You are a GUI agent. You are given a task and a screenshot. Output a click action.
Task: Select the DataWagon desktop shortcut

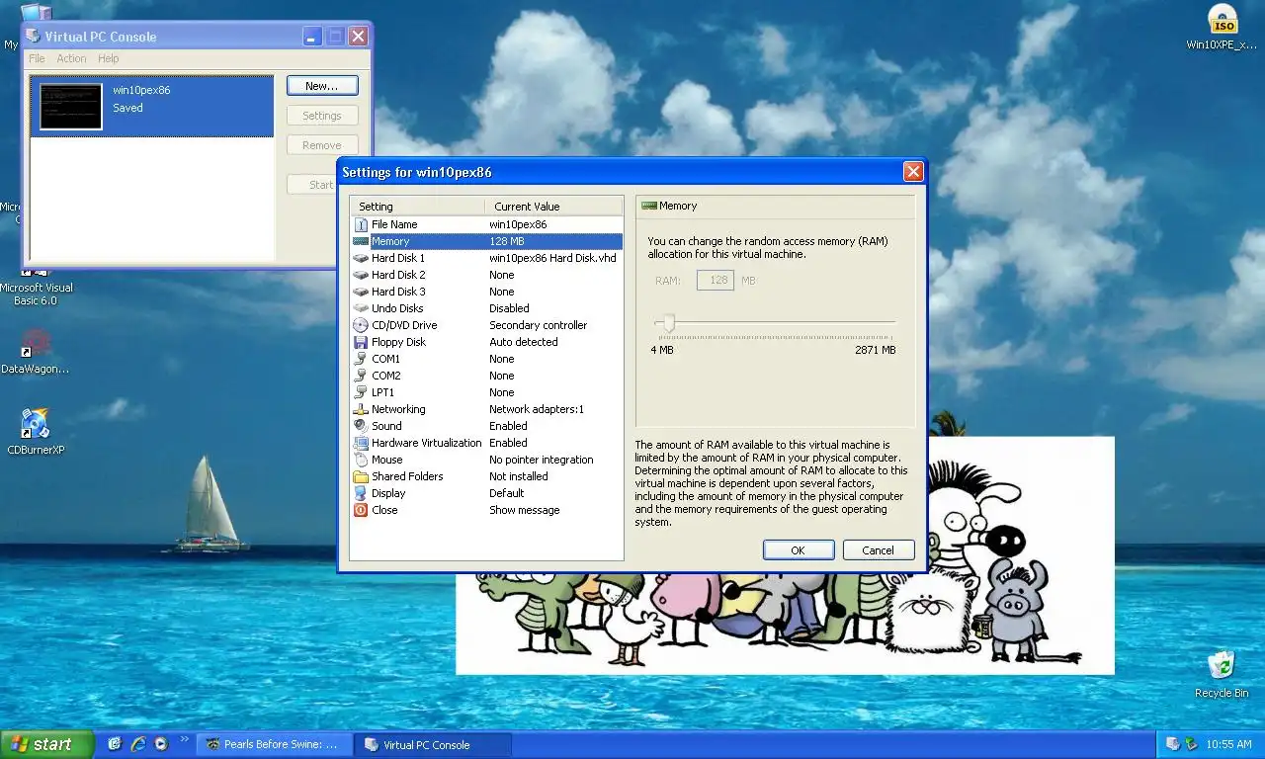tap(36, 351)
